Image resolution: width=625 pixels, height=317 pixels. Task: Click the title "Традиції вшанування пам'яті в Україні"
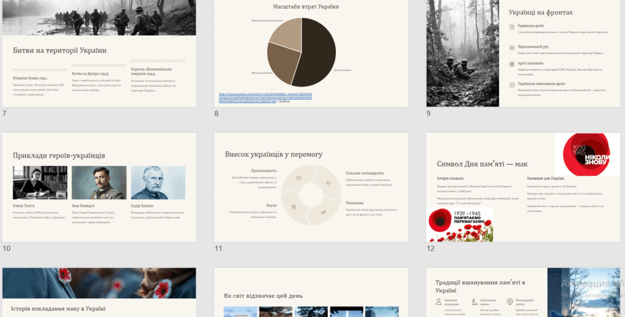[480, 286]
